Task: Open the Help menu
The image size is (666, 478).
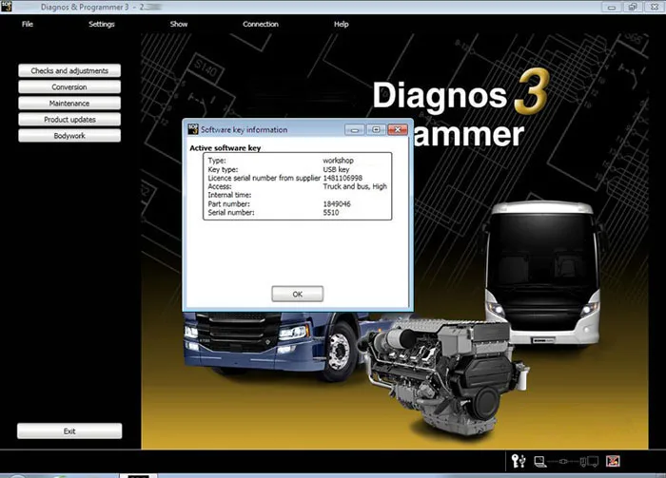Action: [341, 24]
